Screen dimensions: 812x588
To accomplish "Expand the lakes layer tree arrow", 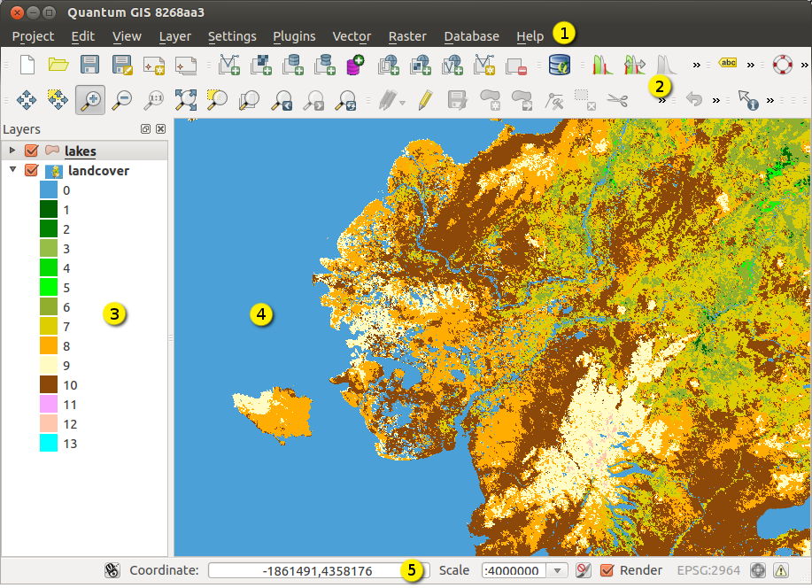I will (x=12, y=151).
